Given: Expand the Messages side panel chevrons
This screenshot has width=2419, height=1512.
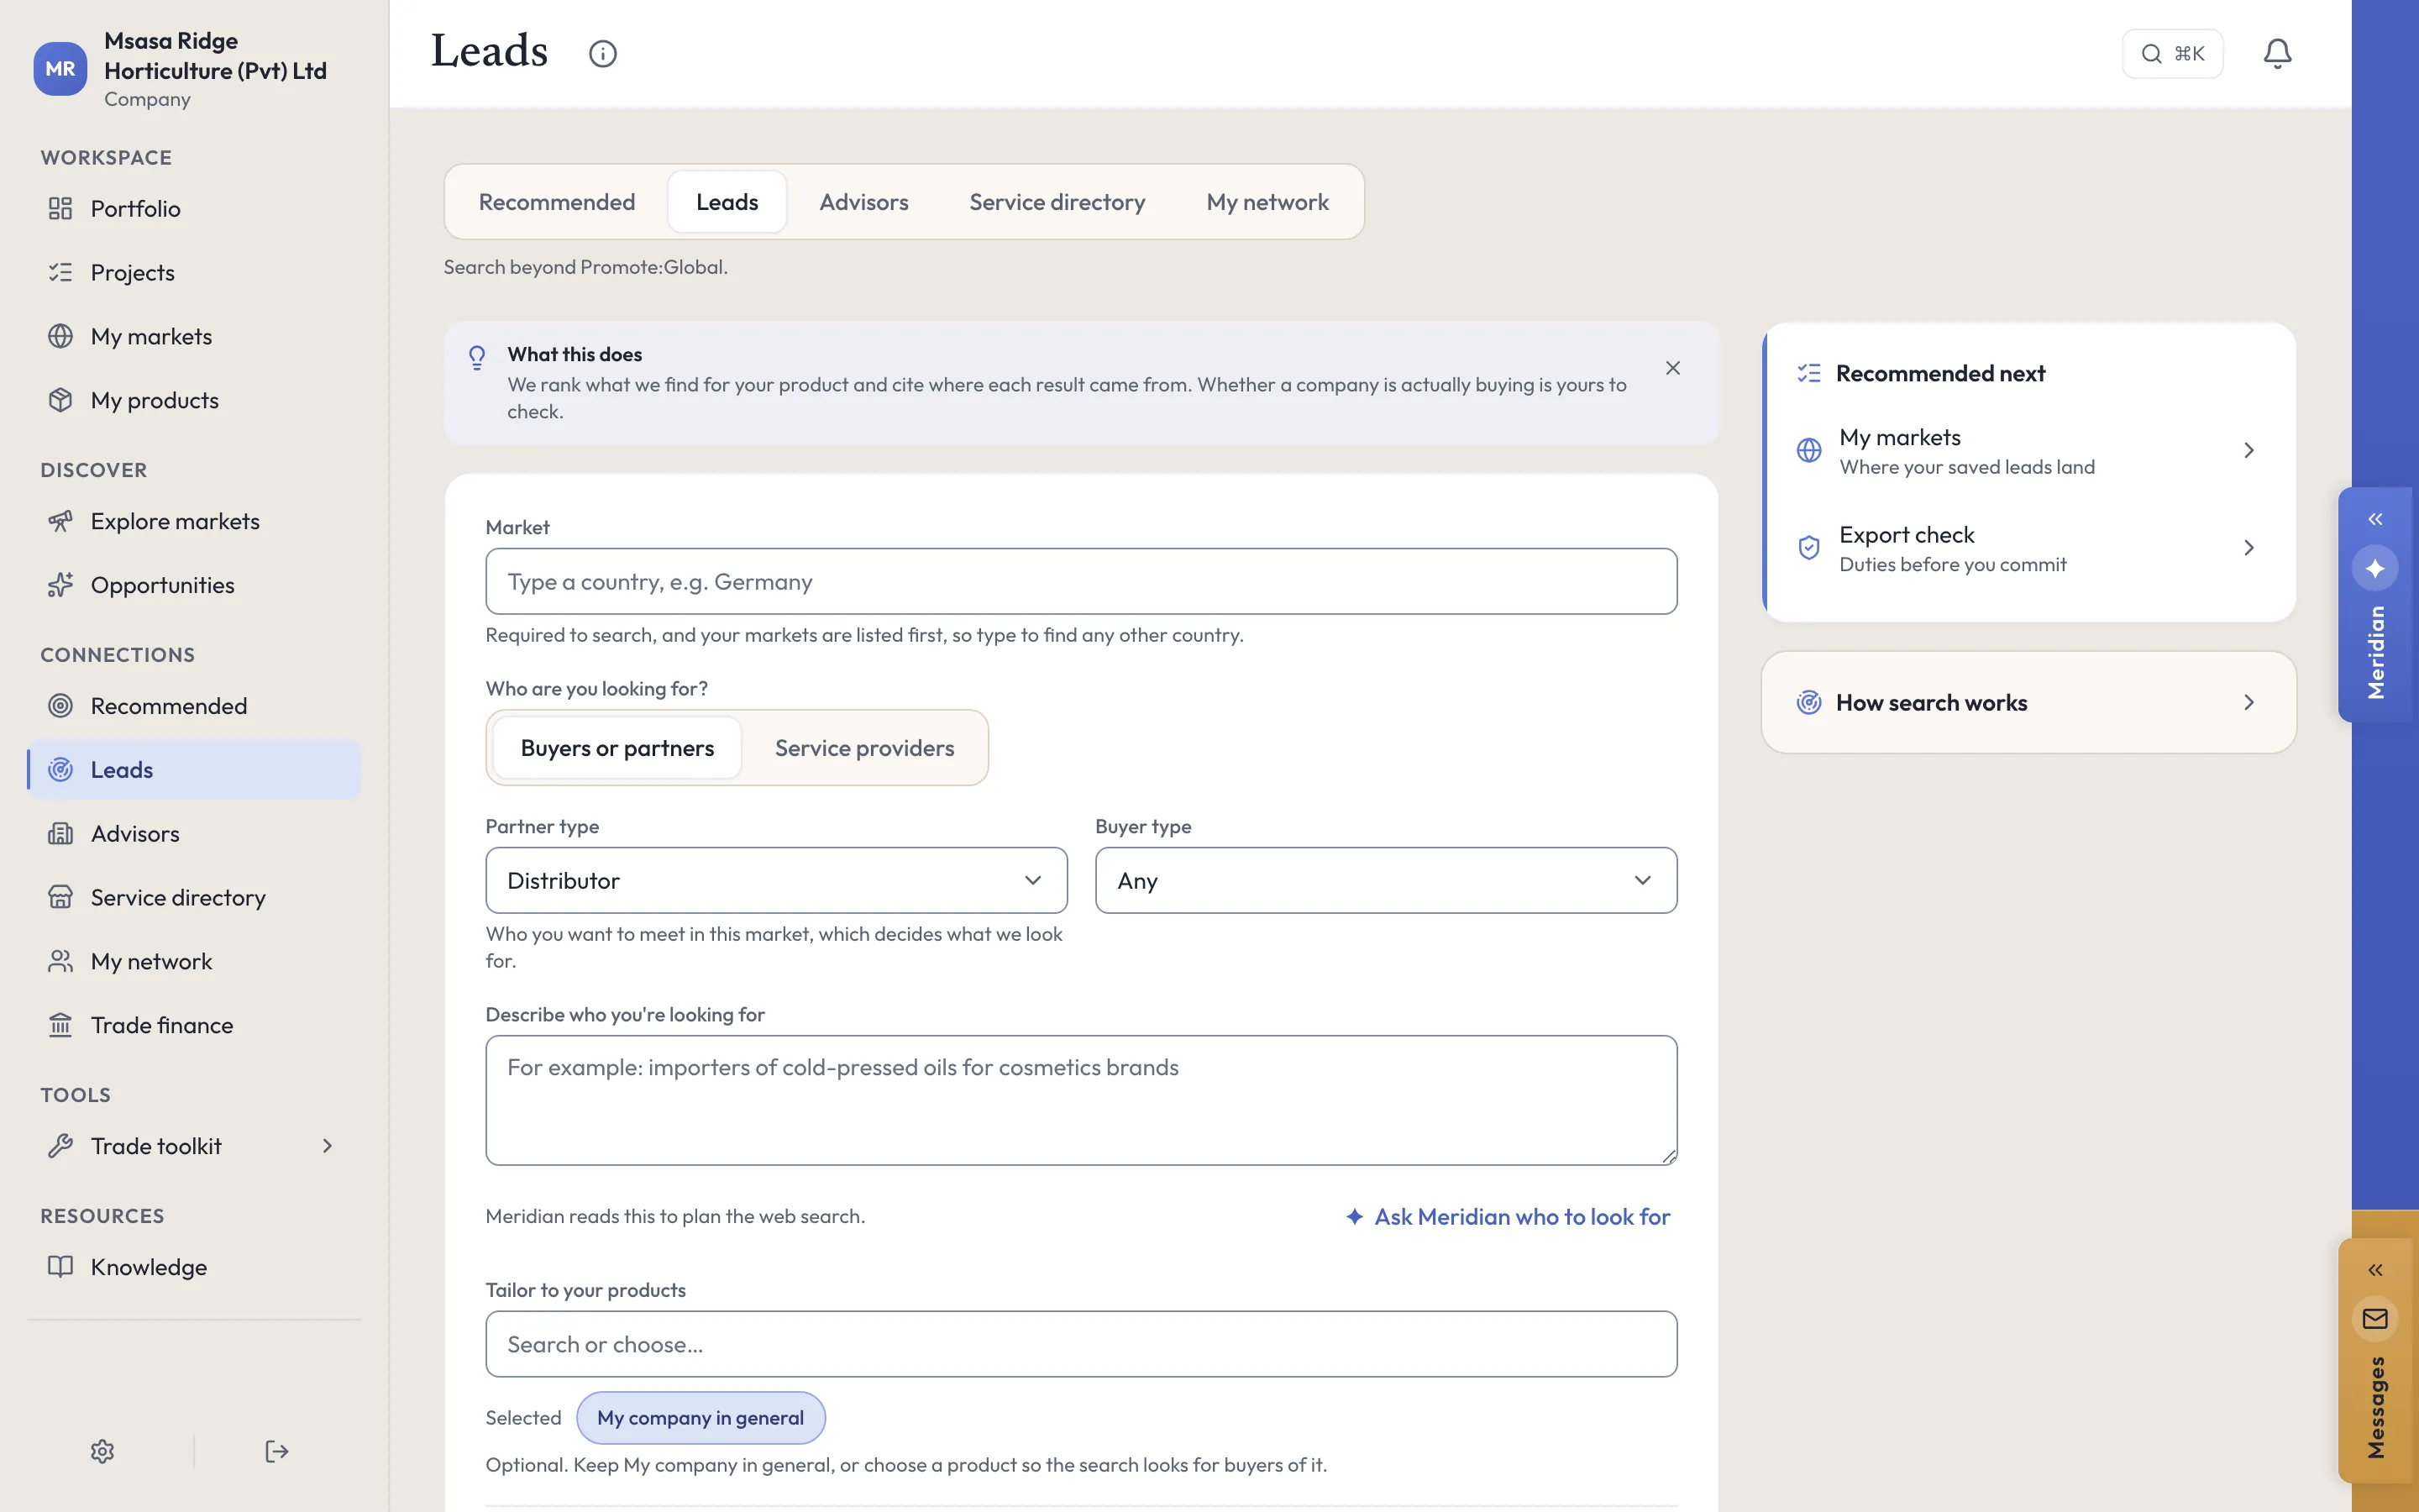Looking at the screenshot, I should point(2375,1270).
